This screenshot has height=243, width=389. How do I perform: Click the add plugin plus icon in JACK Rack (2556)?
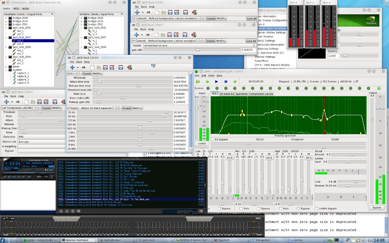(72, 67)
